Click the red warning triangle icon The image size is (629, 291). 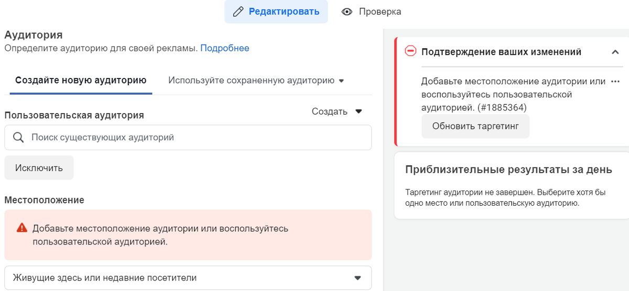click(x=21, y=228)
